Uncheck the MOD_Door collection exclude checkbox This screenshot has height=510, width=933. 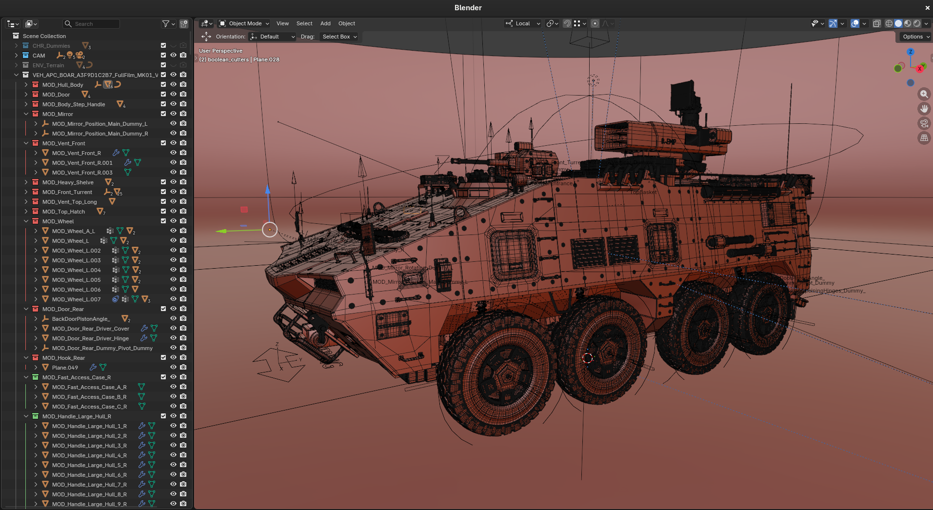tap(163, 95)
